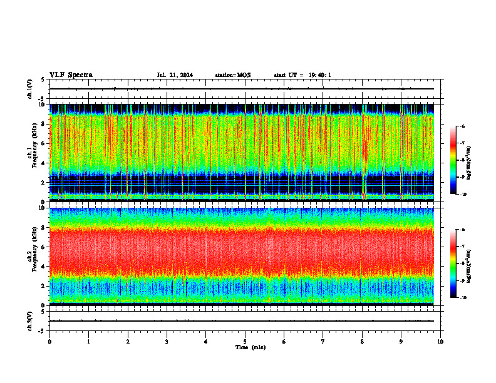Click the "-7" label on ch.2 color bar
The image size is (496, 383).
pos(463,247)
